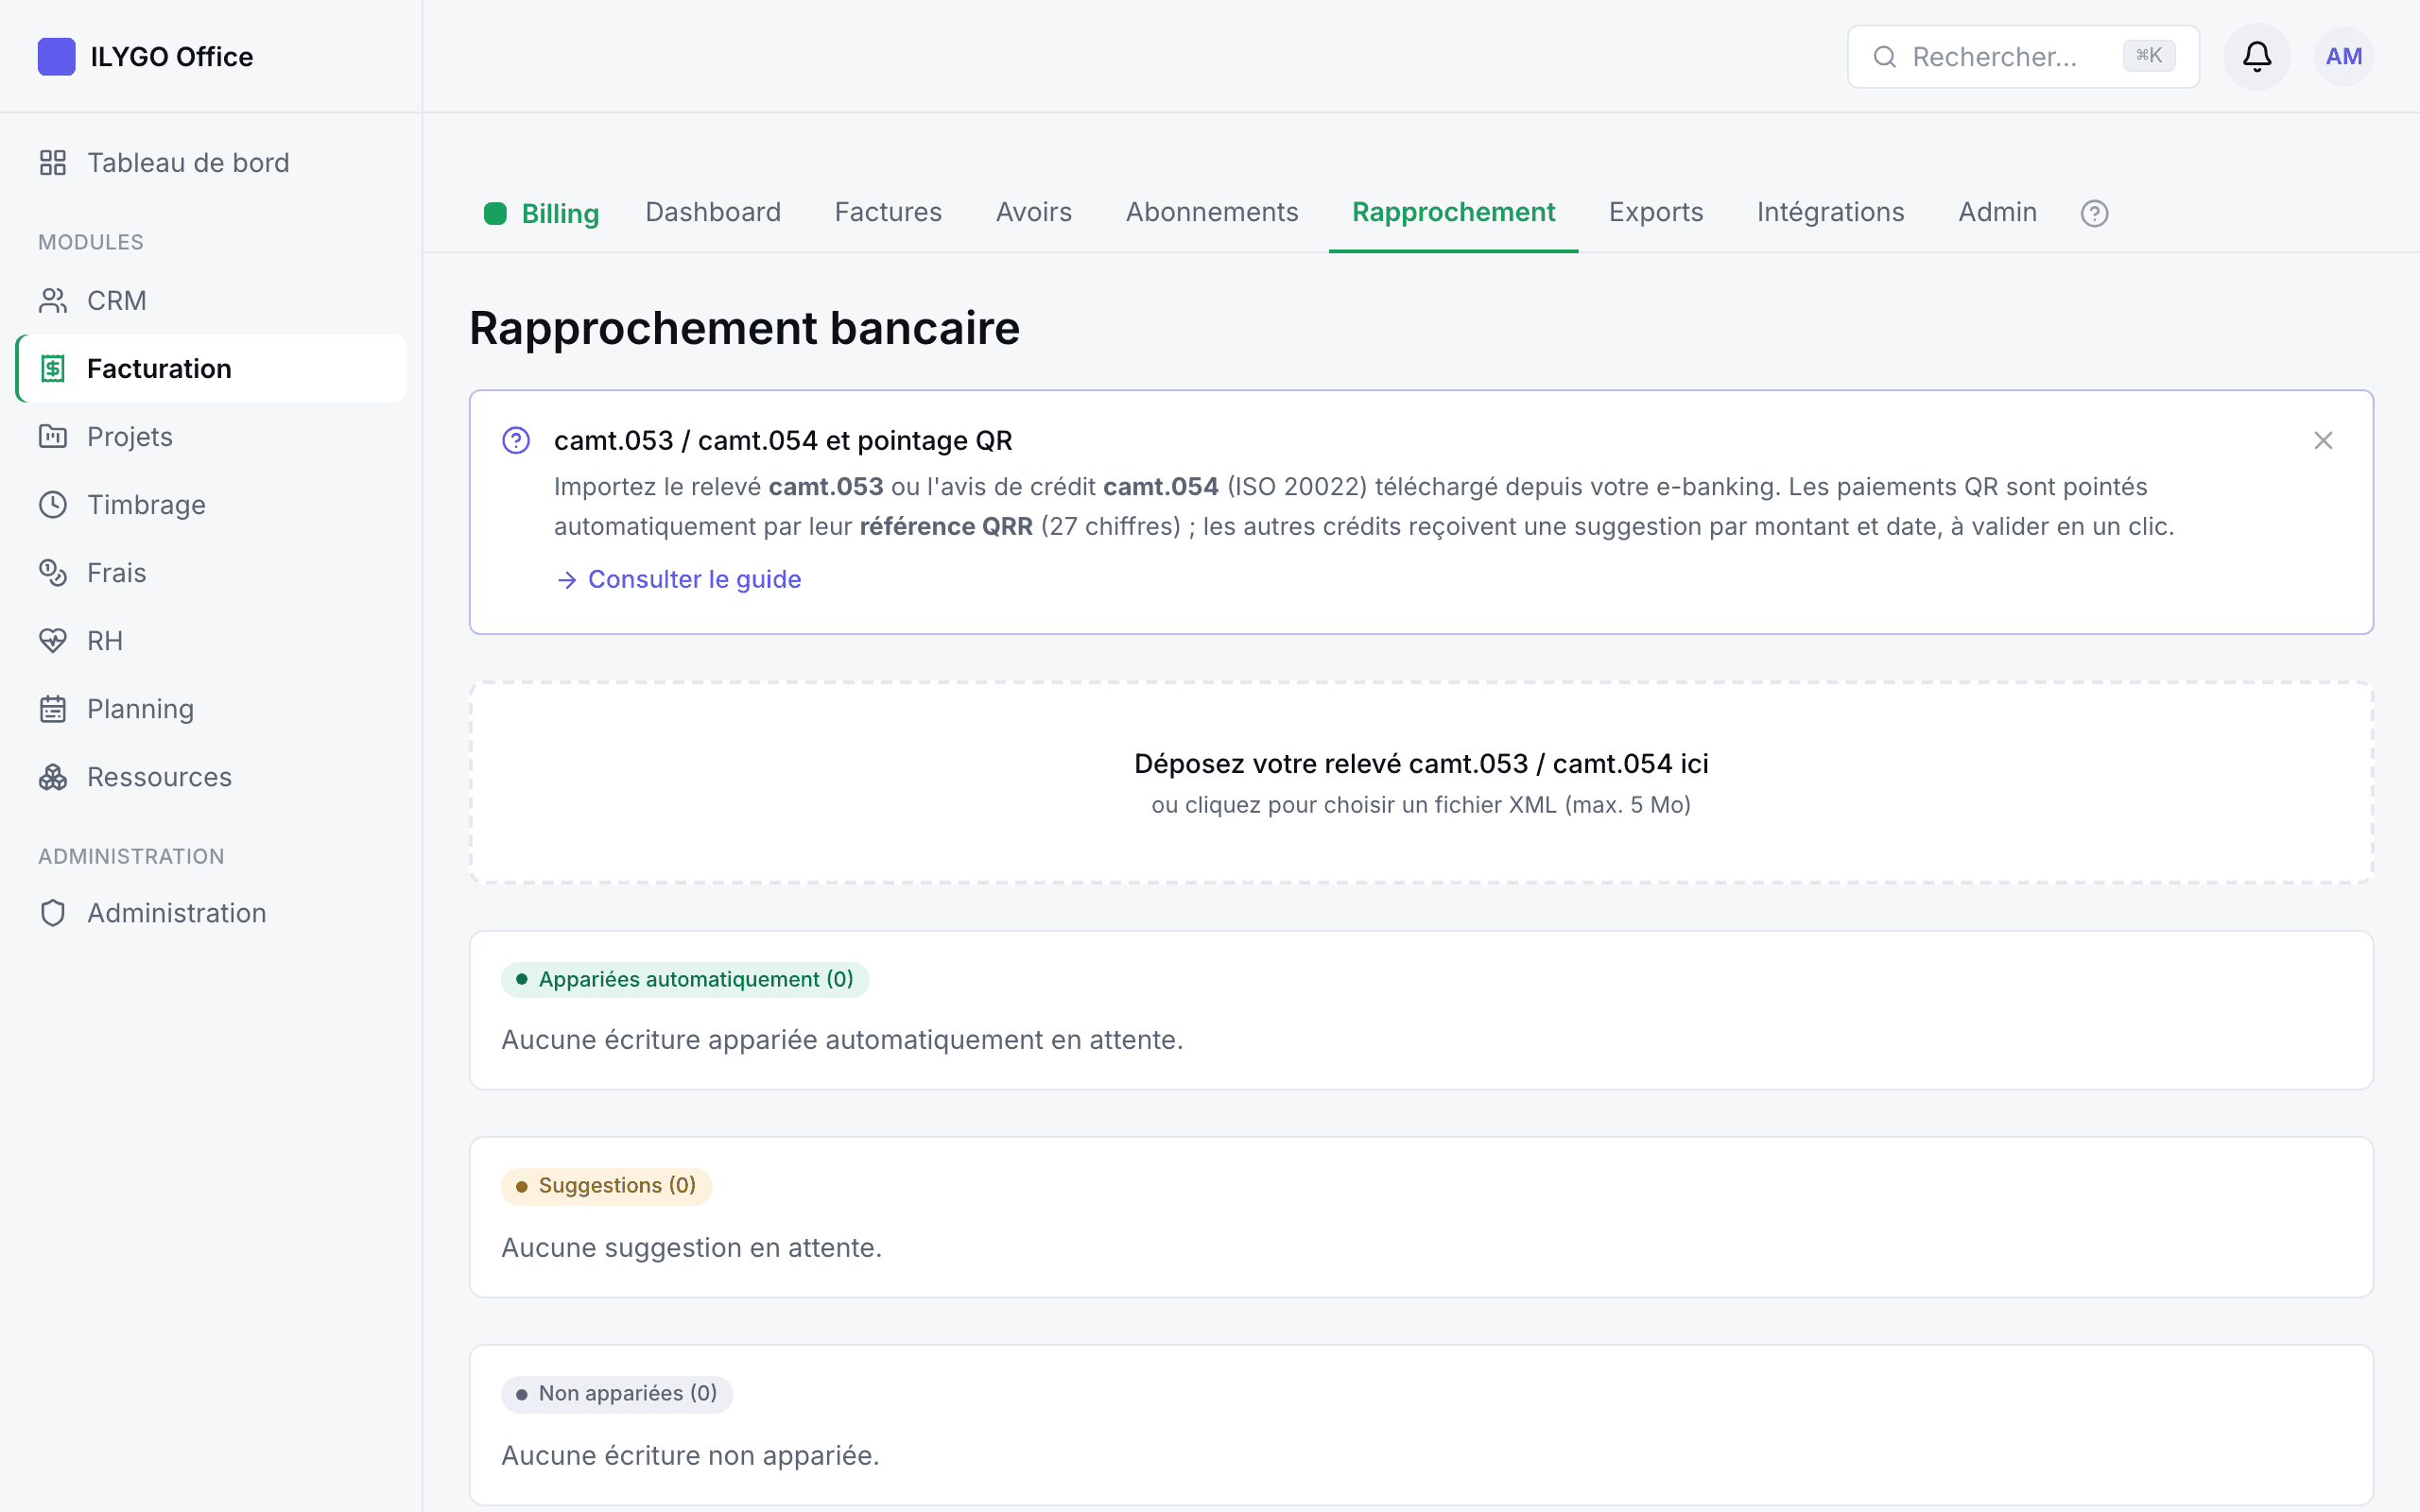Click the help question mark beside Admin
2420x1512 pixels.
pyautogui.click(x=2094, y=213)
